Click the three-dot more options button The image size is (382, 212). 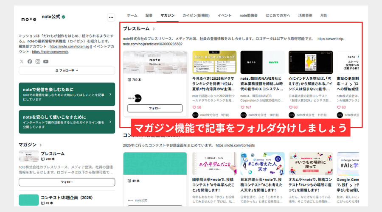(111, 18)
